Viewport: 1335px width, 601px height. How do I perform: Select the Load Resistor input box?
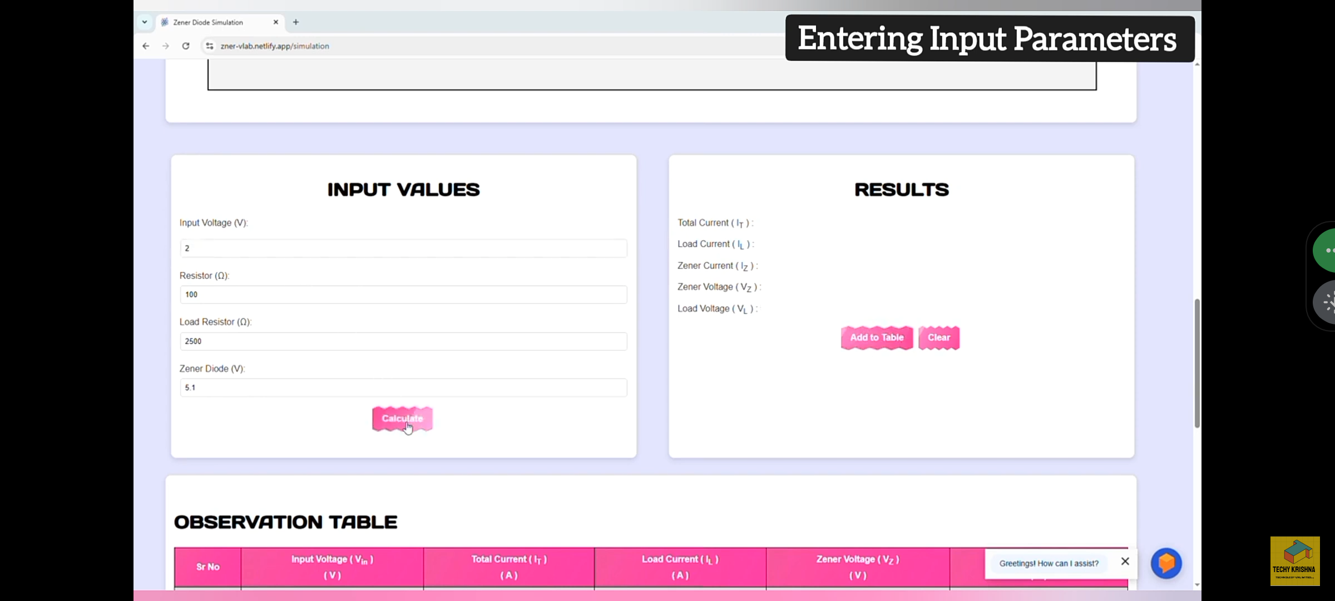pyautogui.click(x=403, y=341)
